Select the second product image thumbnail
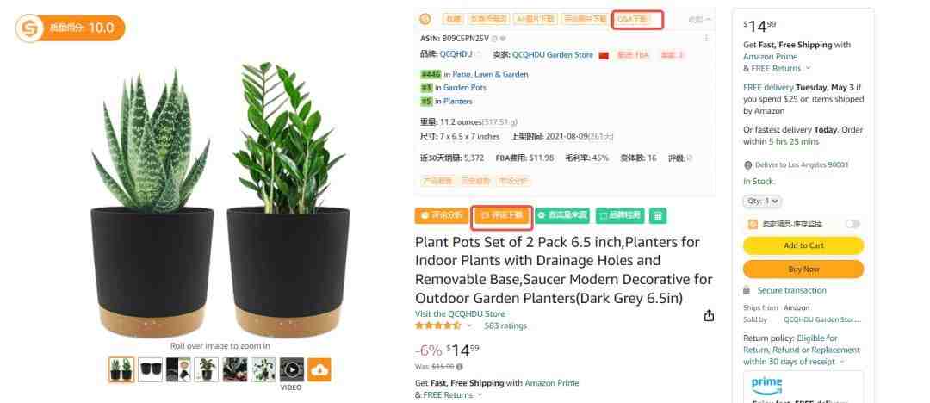Screen dimensions: 930x403 pyautogui.click(x=150, y=369)
